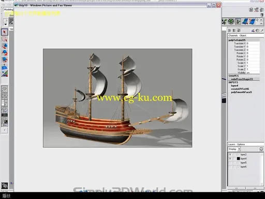The image size is (265, 199).
Task: Click the Show Manipulator tool
Action: click(5, 74)
